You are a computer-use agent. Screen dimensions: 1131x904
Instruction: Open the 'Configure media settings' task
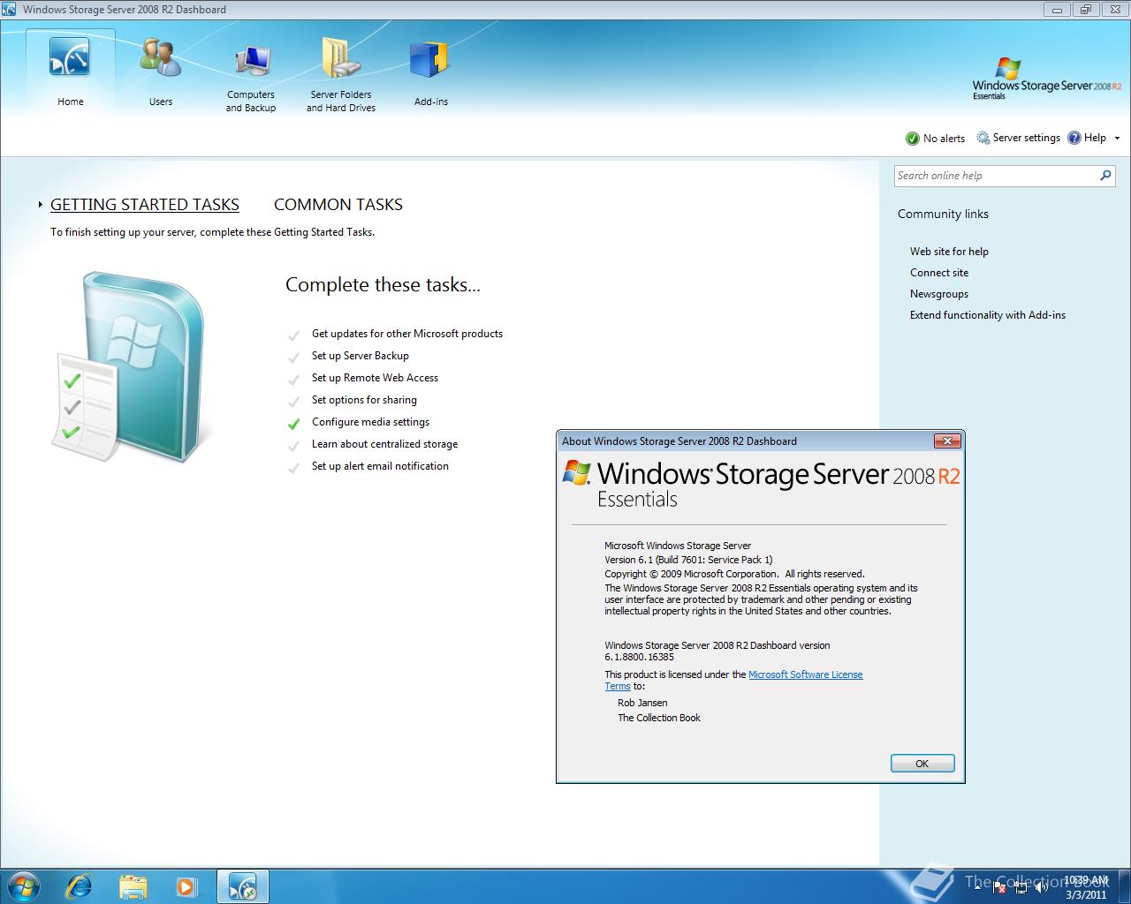pyautogui.click(x=370, y=422)
